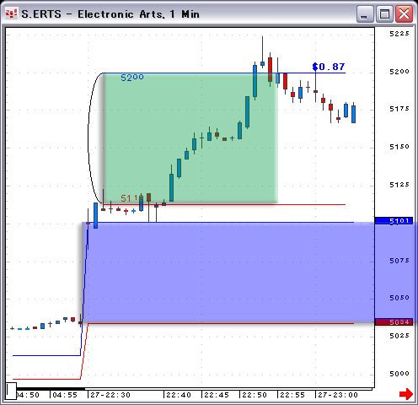Click the chart application icon in the title bar
The image size is (418, 405).
tap(11, 13)
